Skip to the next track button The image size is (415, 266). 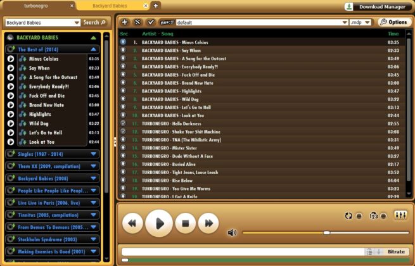click(208, 224)
